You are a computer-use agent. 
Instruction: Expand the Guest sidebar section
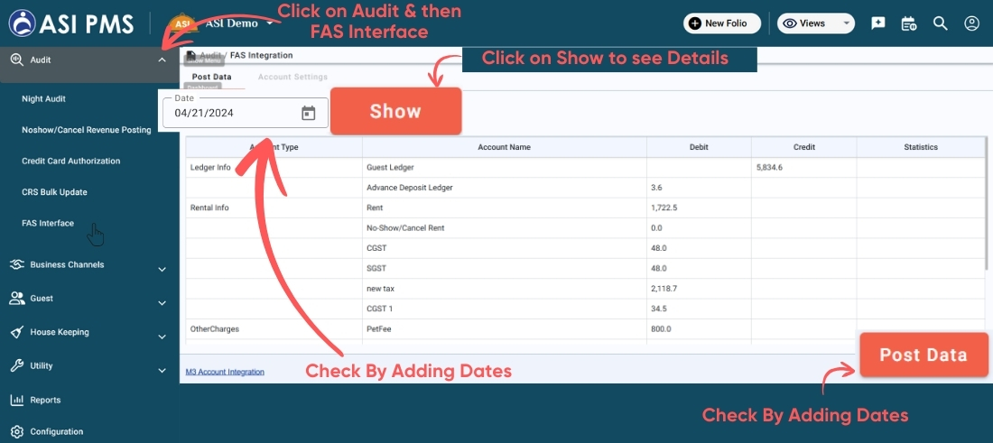point(162,301)
